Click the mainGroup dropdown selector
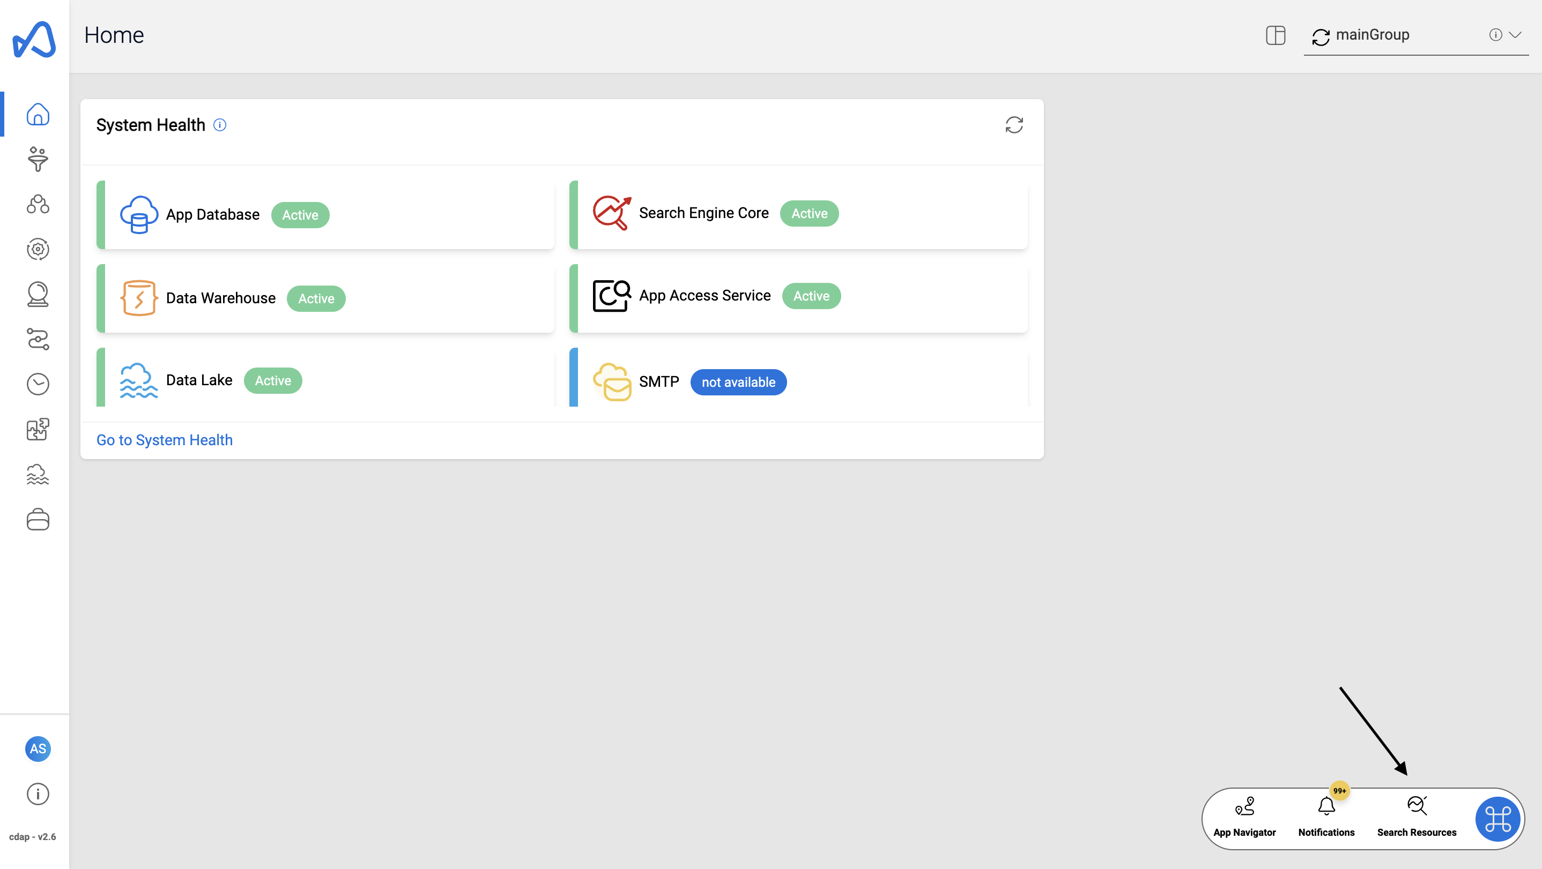 (1417, 35)
